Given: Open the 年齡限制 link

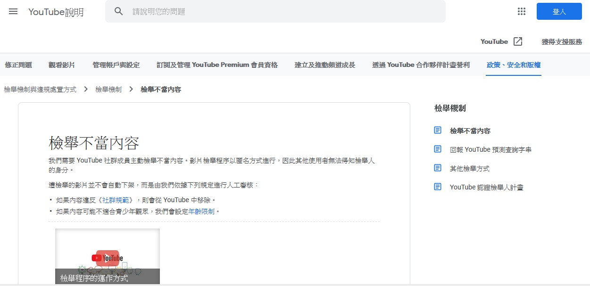Looking at the screenshot, I should [x=201, y=212].
